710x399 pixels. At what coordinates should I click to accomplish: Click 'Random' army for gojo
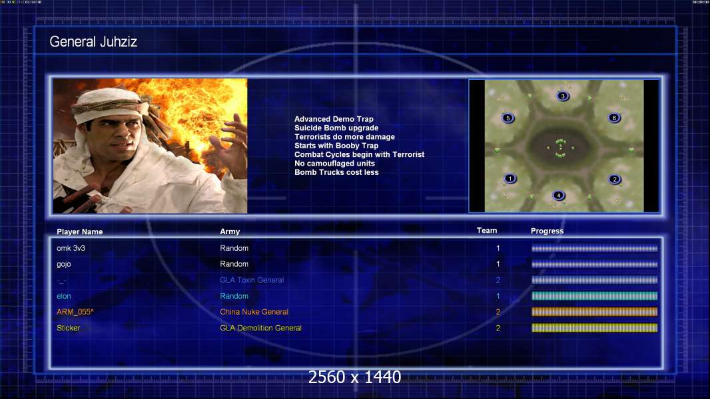(234, 264)
